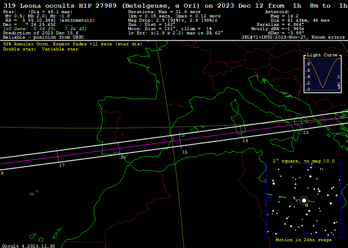Click the red dot site marker in Spain

click(x=123, y=134)
